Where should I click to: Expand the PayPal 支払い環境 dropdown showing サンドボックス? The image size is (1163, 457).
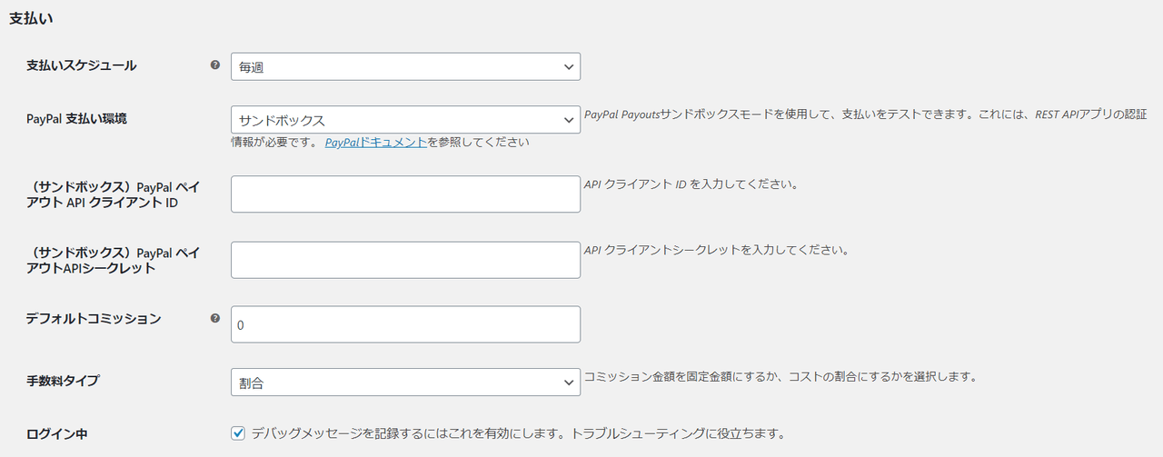pos(405,120)
